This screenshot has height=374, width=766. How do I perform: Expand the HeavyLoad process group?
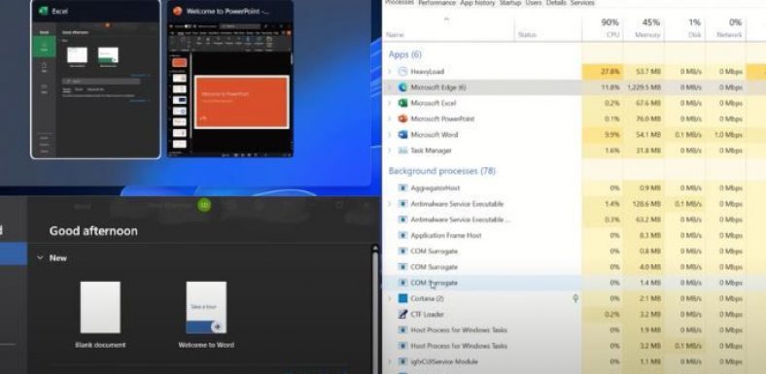point(390,72)
